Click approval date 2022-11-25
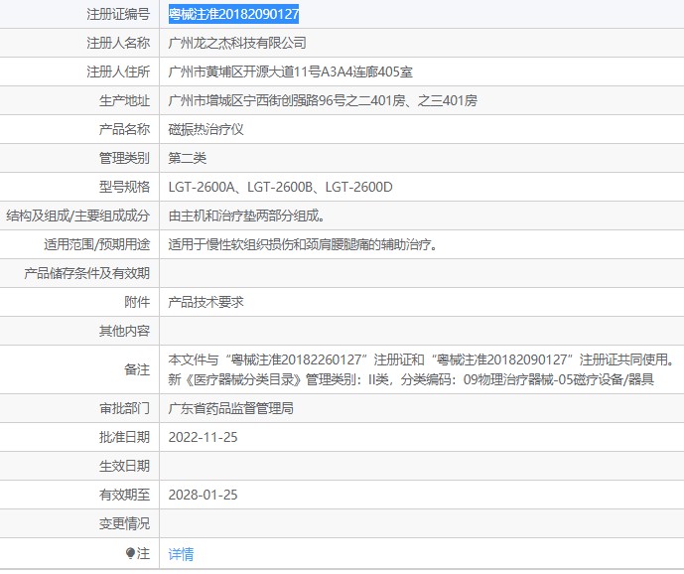 tap(203, 437)
